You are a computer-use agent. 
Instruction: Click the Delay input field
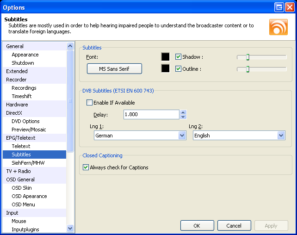(x=151, y=114)
